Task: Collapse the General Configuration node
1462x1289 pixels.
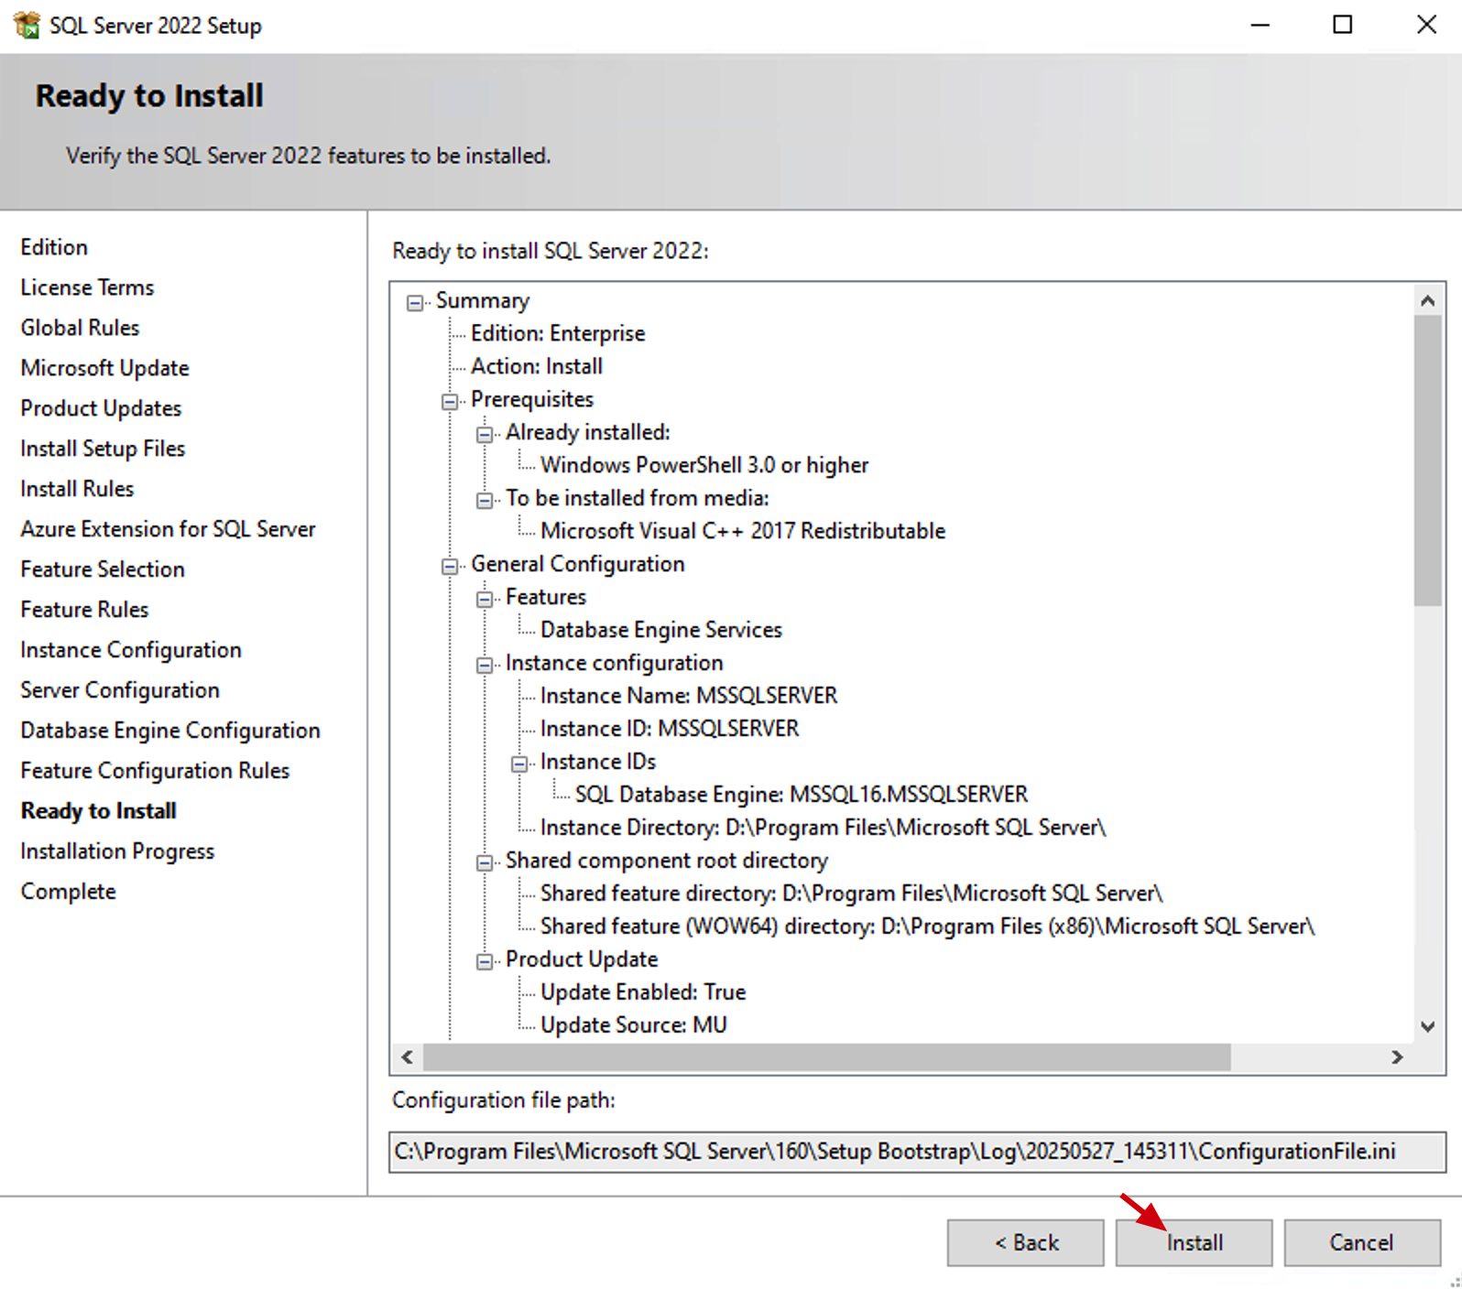Action: (450, 566)
